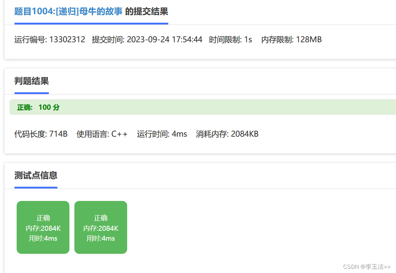The image size is (396, 273).
Task: Select the code length 代码长度: 714B
Action: tap(41, 134)
